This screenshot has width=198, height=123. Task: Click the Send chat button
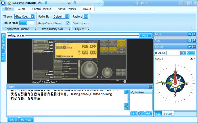pos(134,113)
